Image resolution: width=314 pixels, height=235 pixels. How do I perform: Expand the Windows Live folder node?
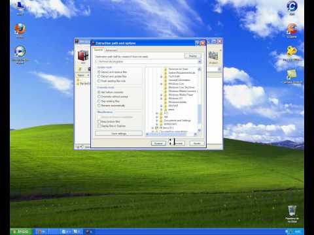[162, 84]
